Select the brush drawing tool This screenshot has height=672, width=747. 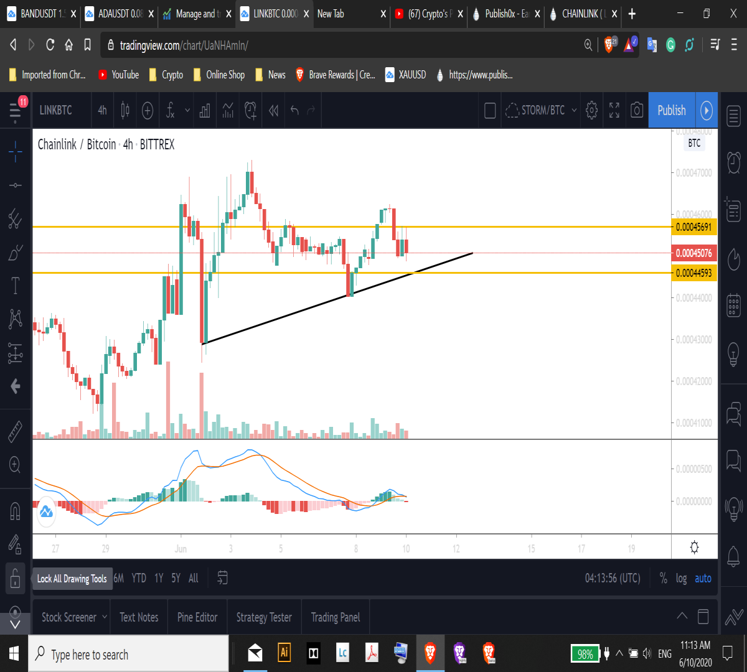click(16, 253)
